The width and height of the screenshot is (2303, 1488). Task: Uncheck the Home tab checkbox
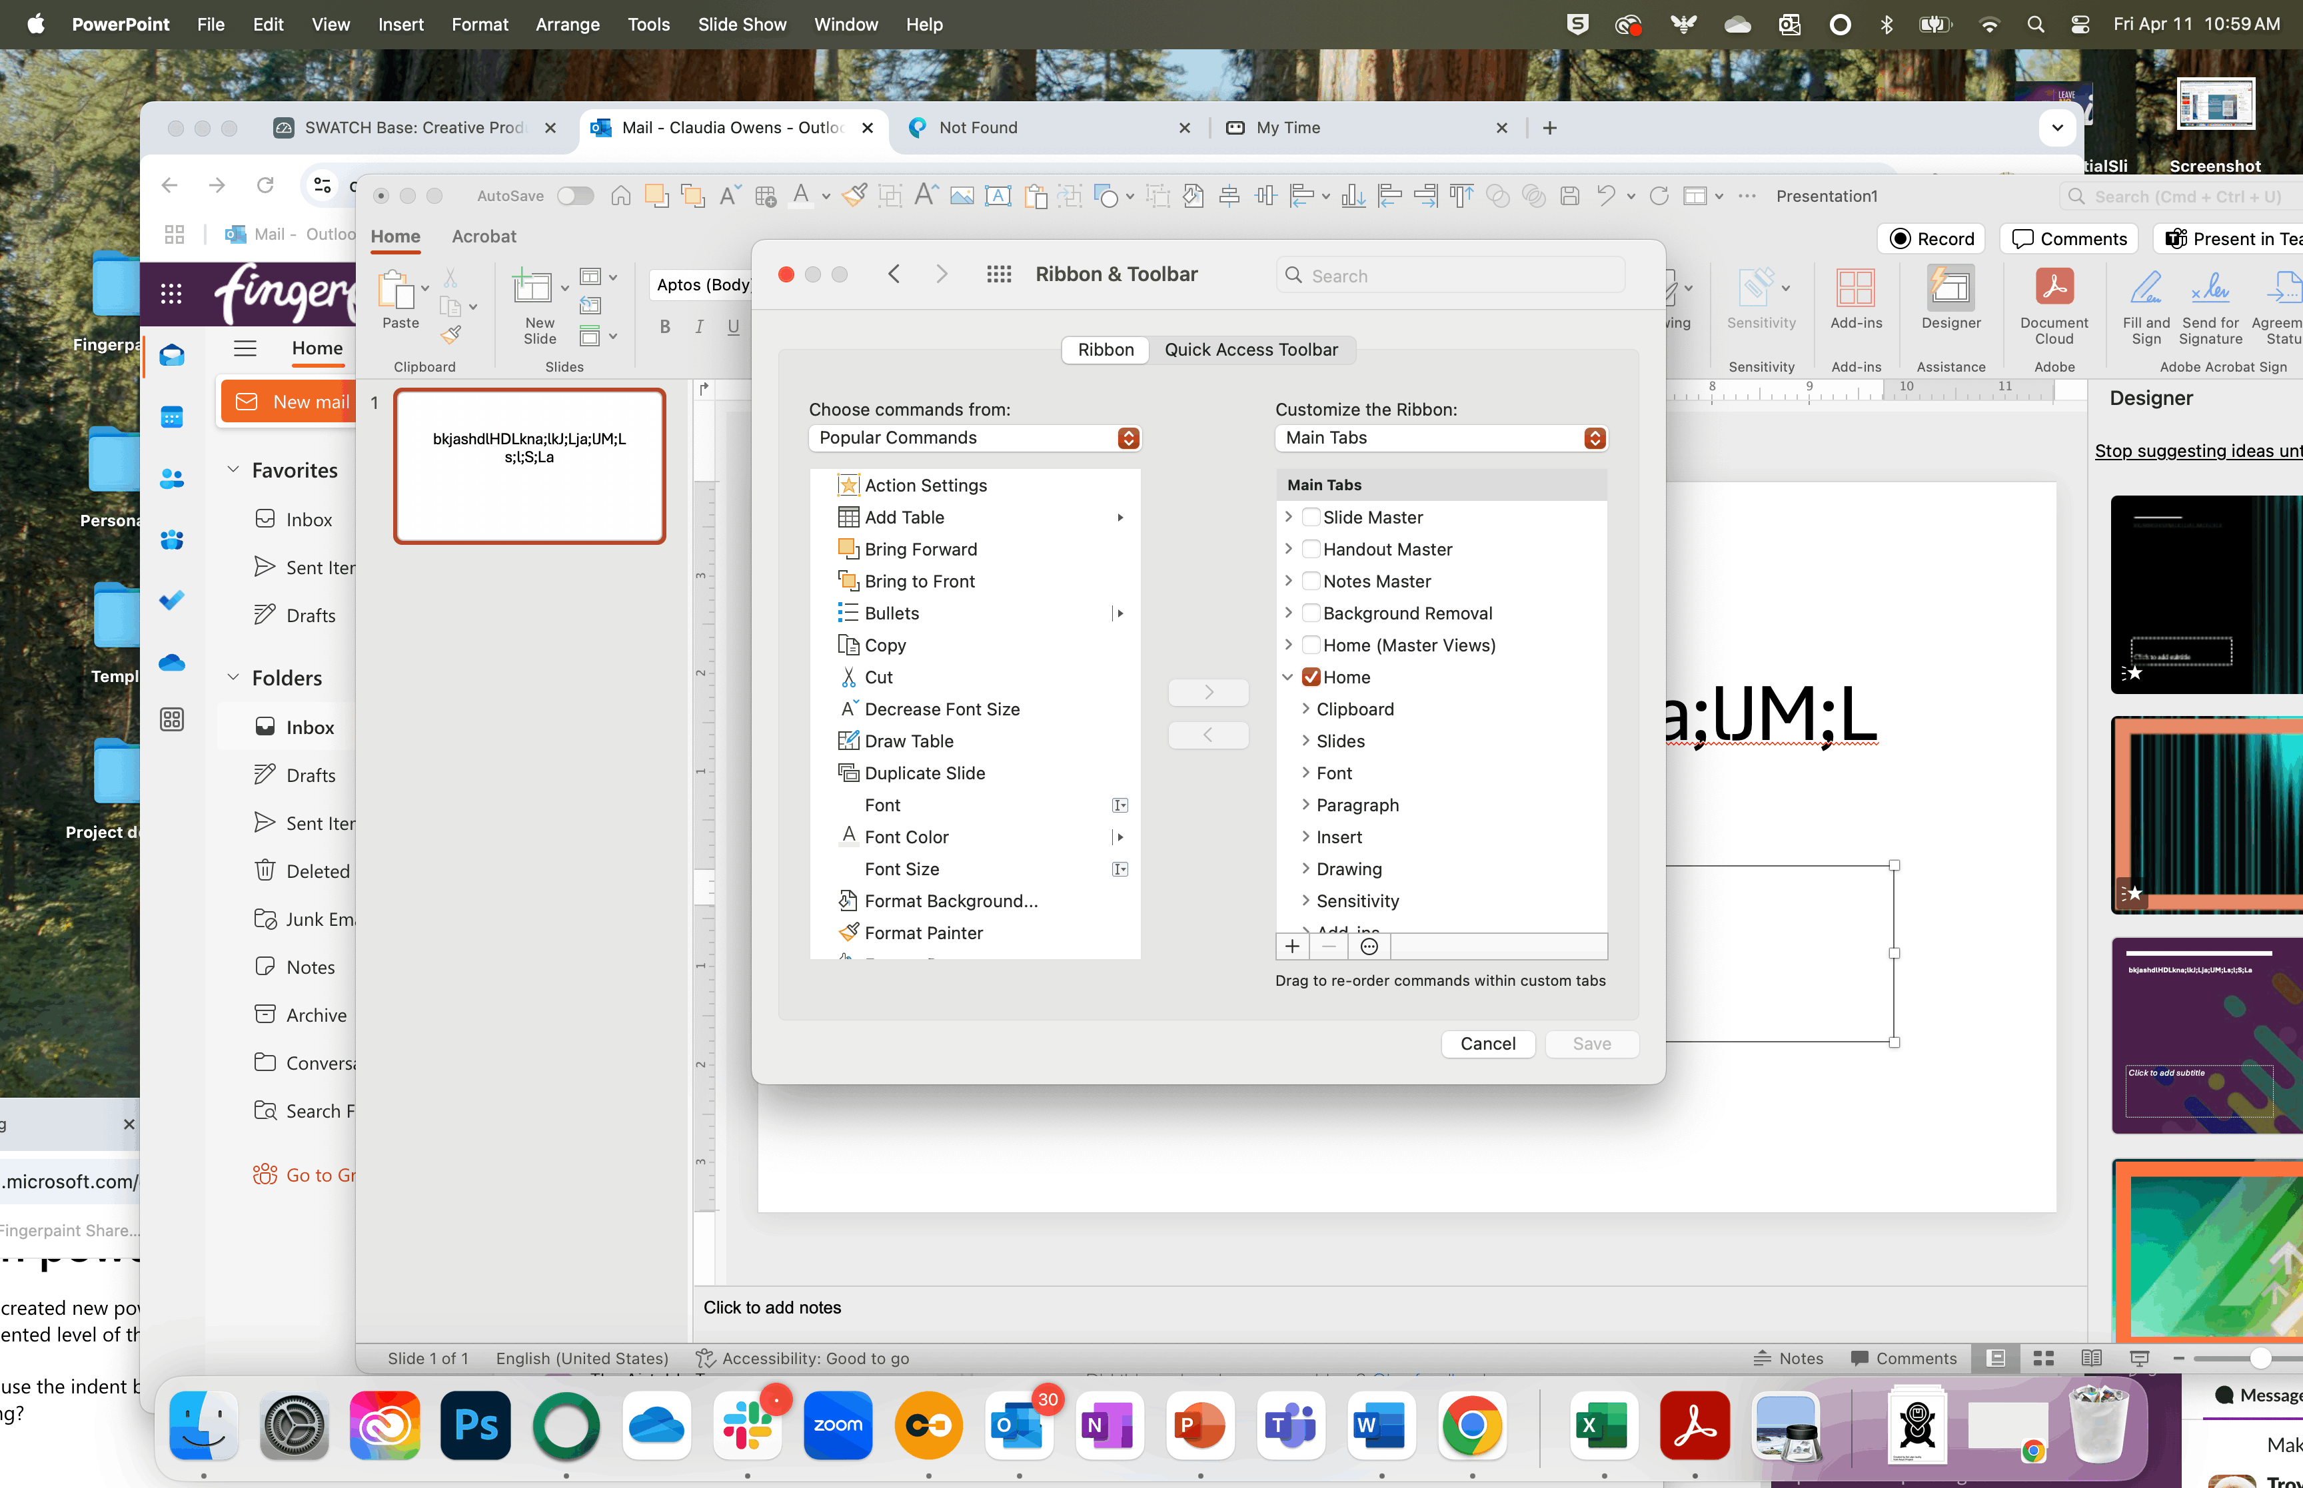(x=1311, y=677)
